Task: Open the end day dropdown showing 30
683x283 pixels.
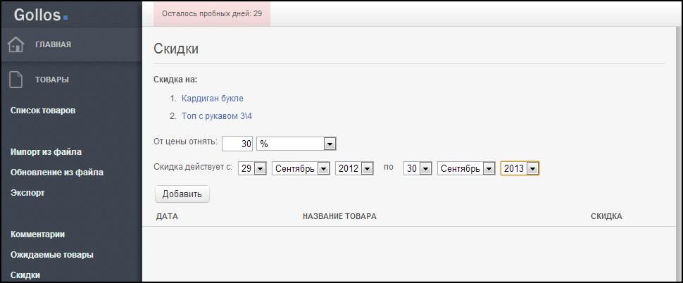Action: [x=418, y=168]
